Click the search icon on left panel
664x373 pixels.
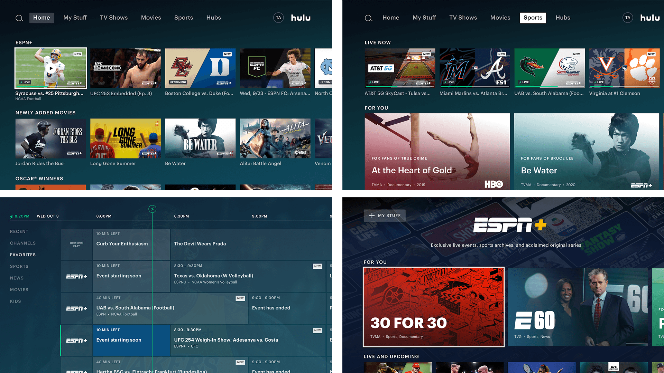pyautogui.click(x=19, y=18)
